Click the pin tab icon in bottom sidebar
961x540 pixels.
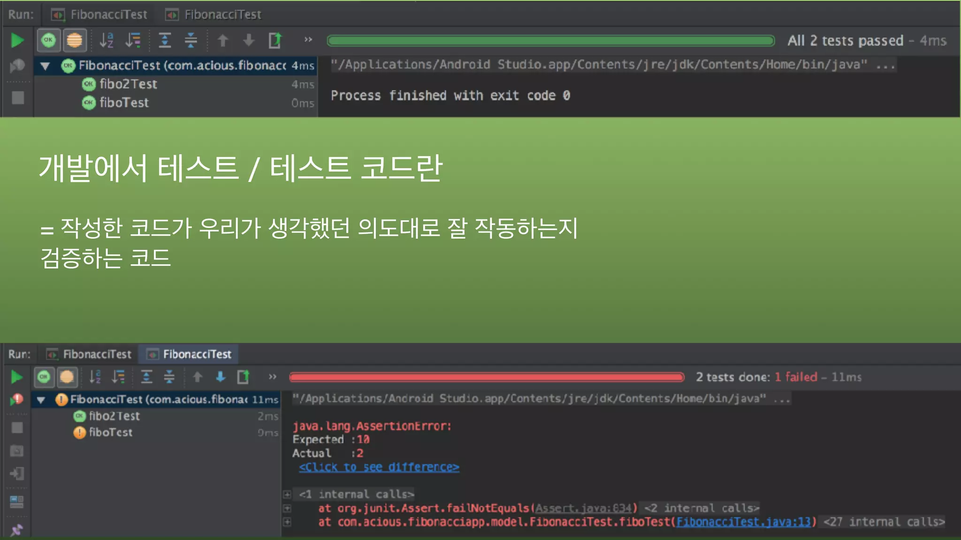pyautogui.click(x=16, y=530)
